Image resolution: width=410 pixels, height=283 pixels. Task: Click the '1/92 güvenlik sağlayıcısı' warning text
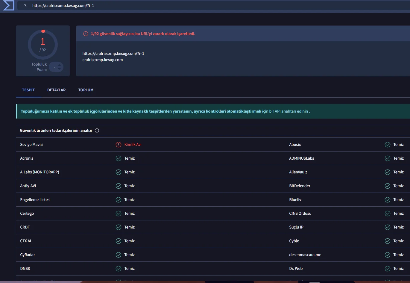pyautogui.click(x=143, y=34)
